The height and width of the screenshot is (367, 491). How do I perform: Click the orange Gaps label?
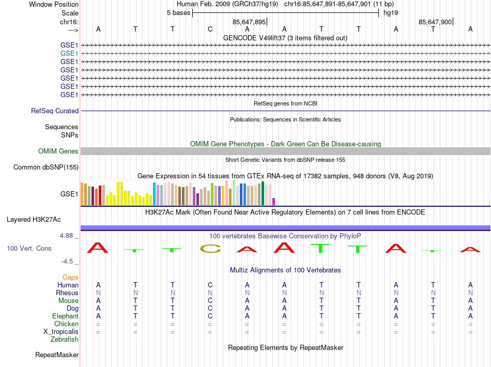tap(70, 277)
